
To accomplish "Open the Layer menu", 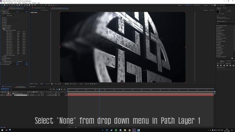I will click(x=15, y=3).
